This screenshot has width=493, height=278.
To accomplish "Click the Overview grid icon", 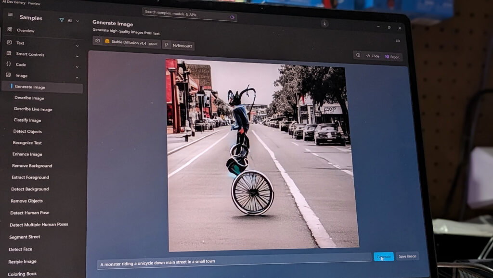I will (10, 29).
